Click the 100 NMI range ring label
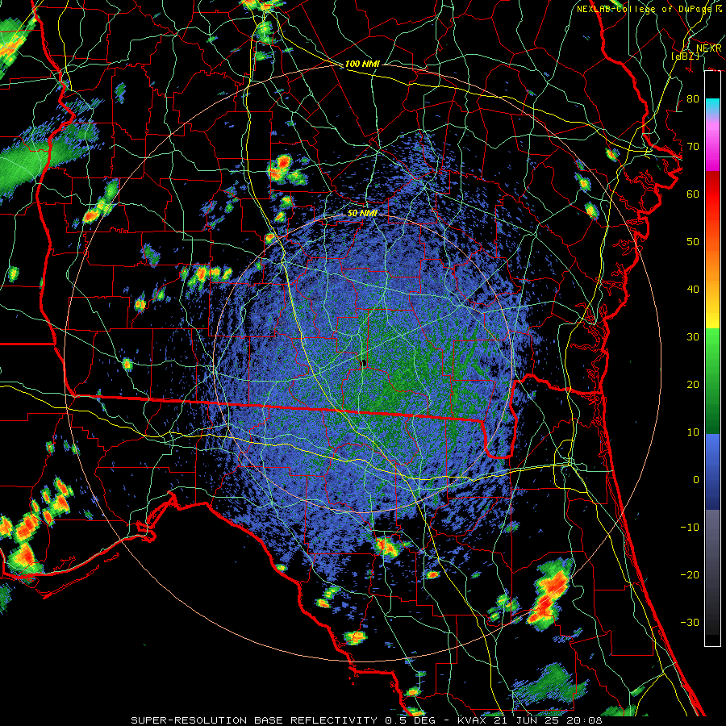 click(x=362, y=64)
